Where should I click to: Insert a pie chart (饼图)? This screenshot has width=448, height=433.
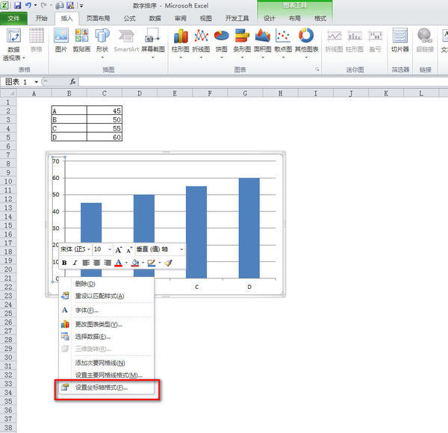pyautogui.click(x=221, y=40)
